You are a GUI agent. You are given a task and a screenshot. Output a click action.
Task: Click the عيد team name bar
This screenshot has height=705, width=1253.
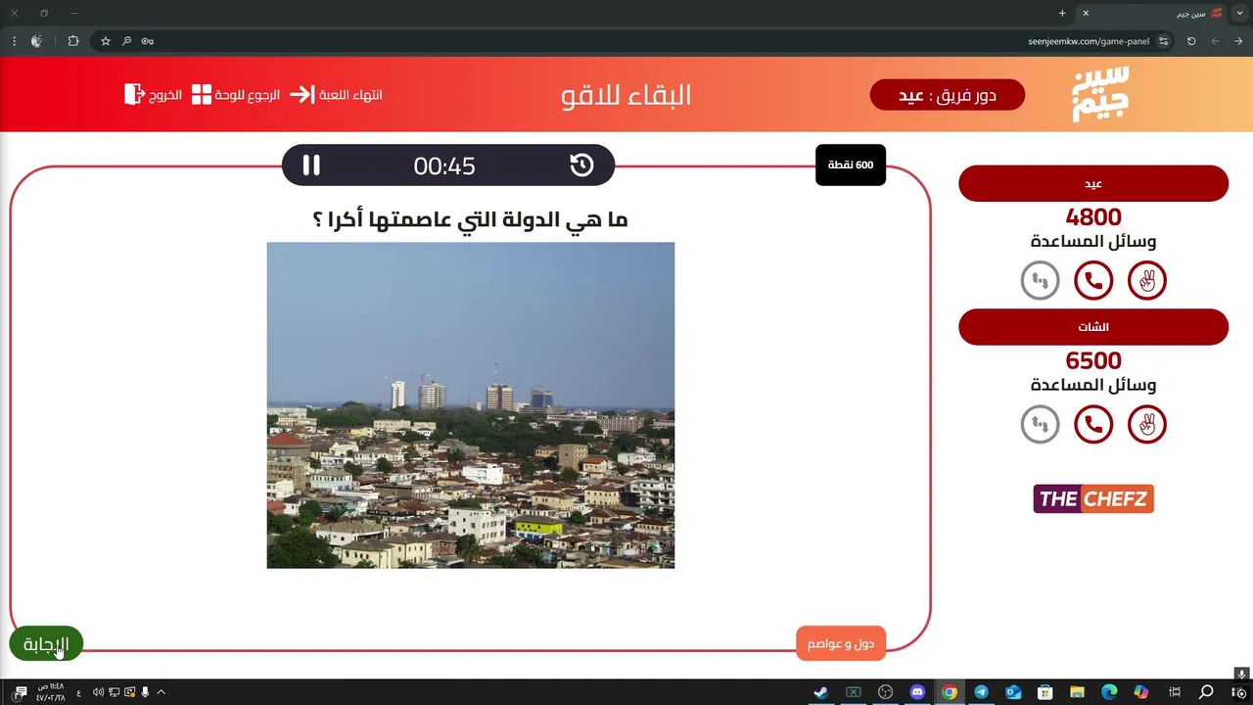pyautogui.click(x=1093, y=184)
